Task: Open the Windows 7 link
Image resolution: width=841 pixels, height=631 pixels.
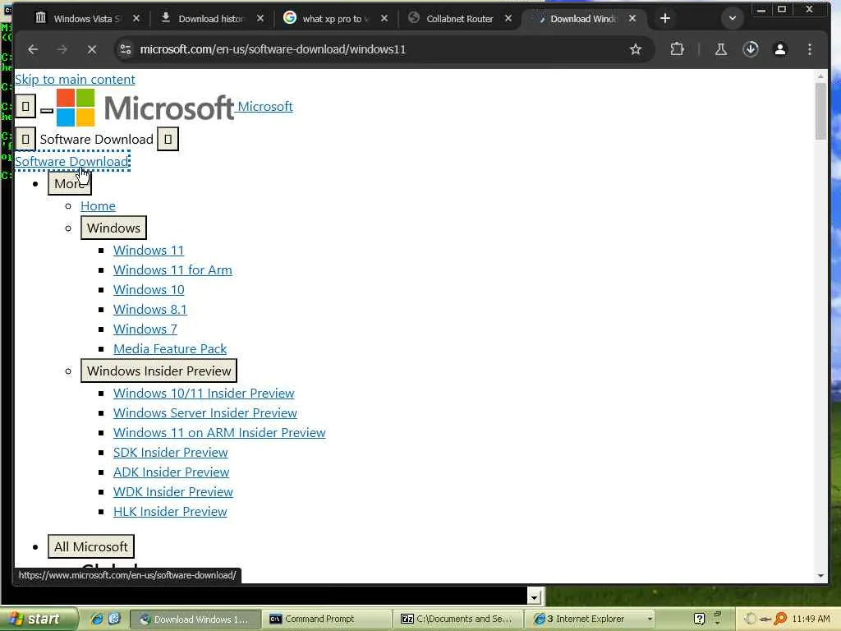Action: tap(145, 329)
